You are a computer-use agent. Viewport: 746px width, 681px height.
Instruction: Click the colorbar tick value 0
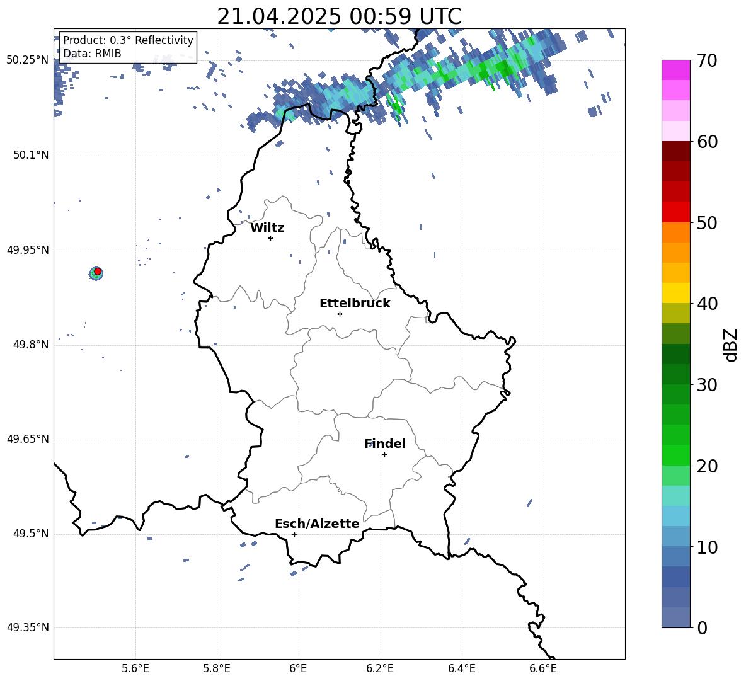click(x=702, y=628)
